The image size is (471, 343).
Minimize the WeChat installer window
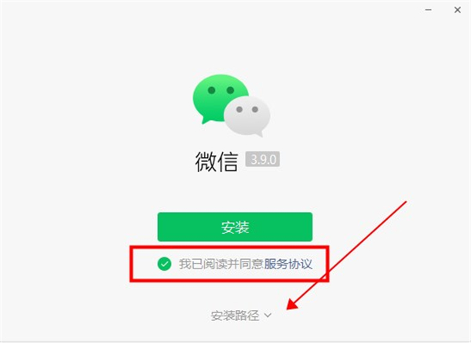pos(429,10)
